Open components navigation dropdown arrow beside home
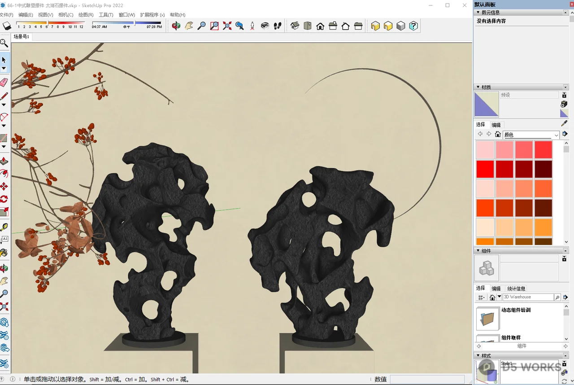Image resolution: width=574 pixels, height=385 pixels. pos(499,297)
